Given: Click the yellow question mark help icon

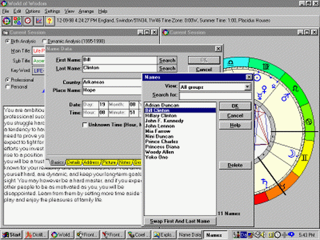Looking at the screenshot, I should click(x=49, y=21).
